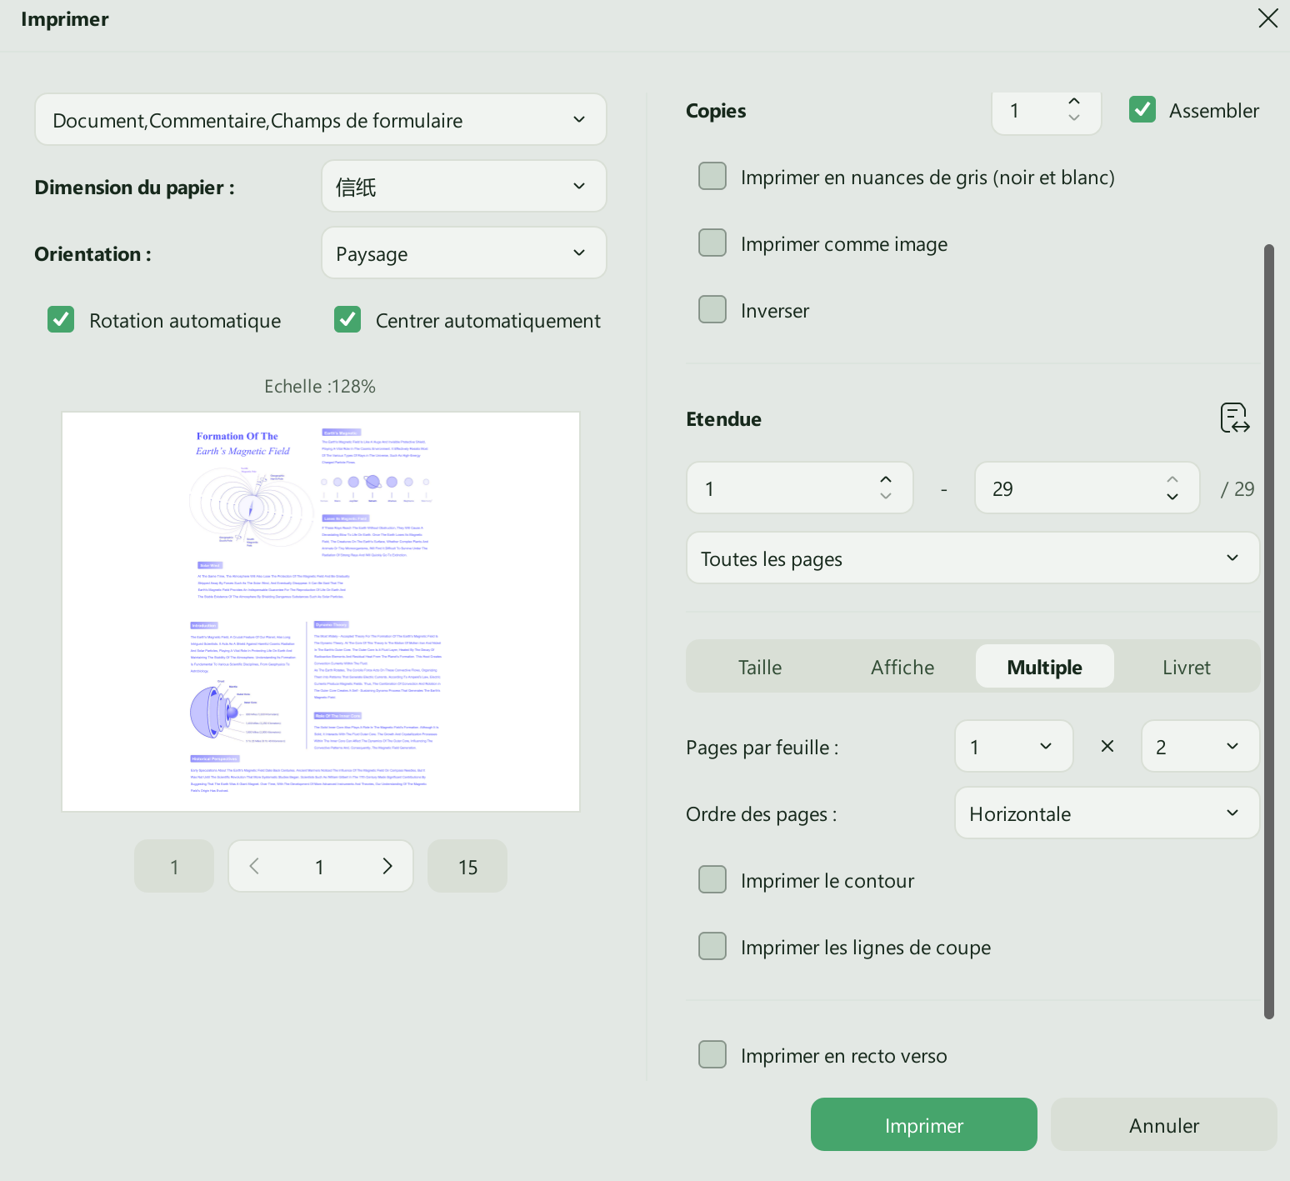Increase the copies count with up arrow
This screenshot has height=1181, width=1290.
[1074, 101]
